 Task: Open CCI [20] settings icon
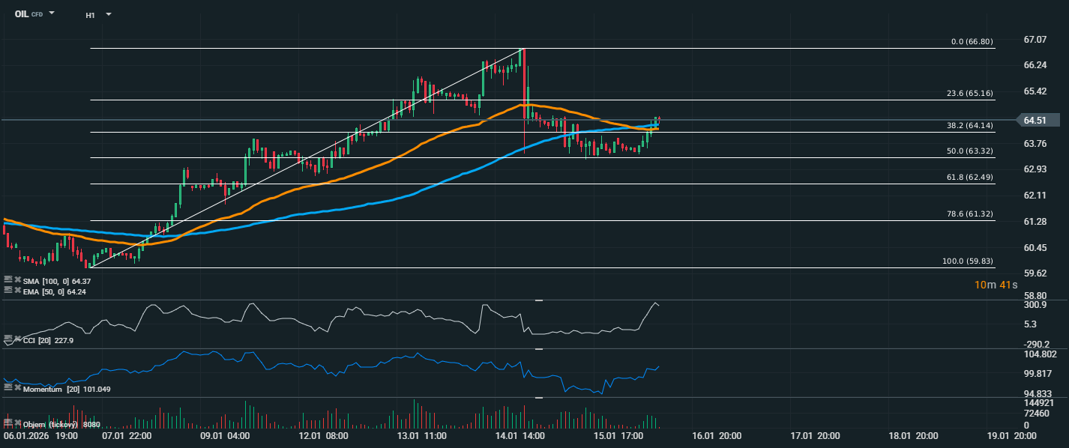tap(8, 339)
